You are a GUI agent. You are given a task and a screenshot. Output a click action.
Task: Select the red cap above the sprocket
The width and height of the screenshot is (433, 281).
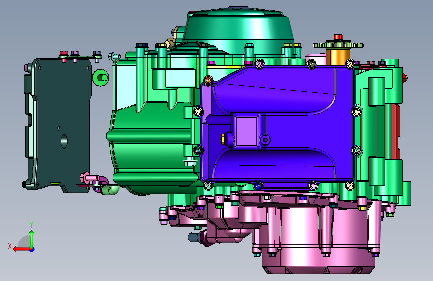(338, 37)
